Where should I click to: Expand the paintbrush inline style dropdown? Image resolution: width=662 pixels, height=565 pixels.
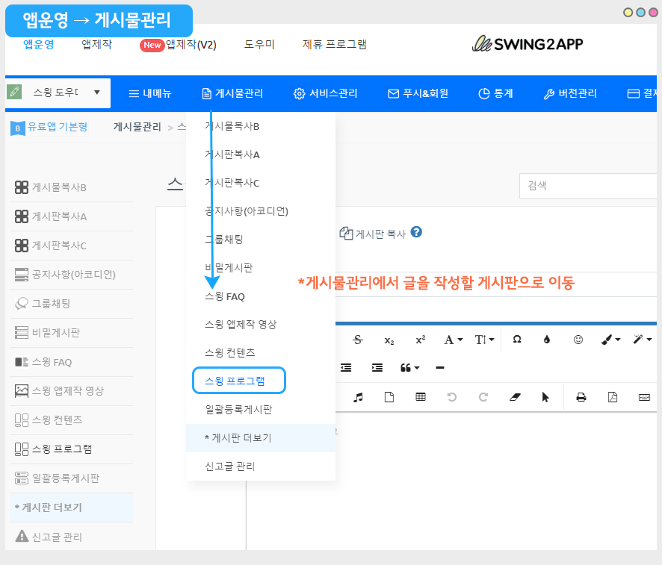pos(611,340)
